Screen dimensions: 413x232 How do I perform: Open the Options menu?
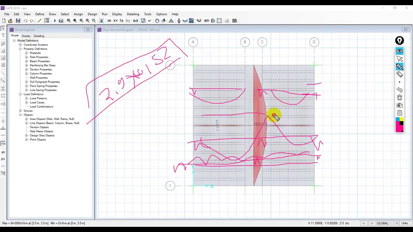click(161, 14)
